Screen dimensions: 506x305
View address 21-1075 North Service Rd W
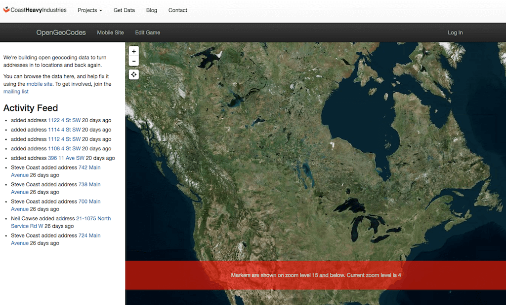93,218
